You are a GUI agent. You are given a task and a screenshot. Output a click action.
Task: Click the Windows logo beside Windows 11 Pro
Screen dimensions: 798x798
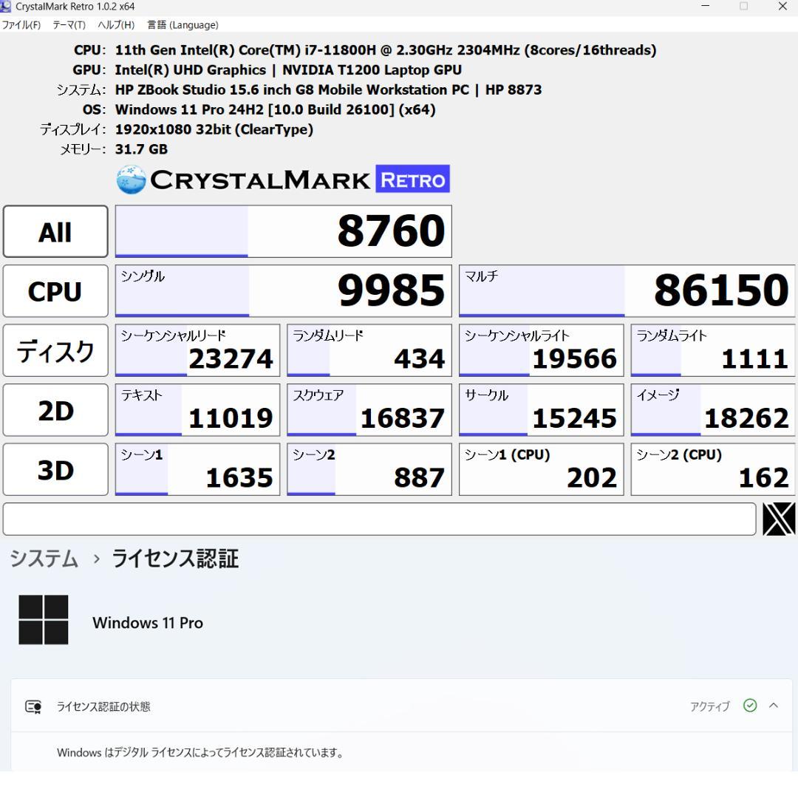[43, 619]
